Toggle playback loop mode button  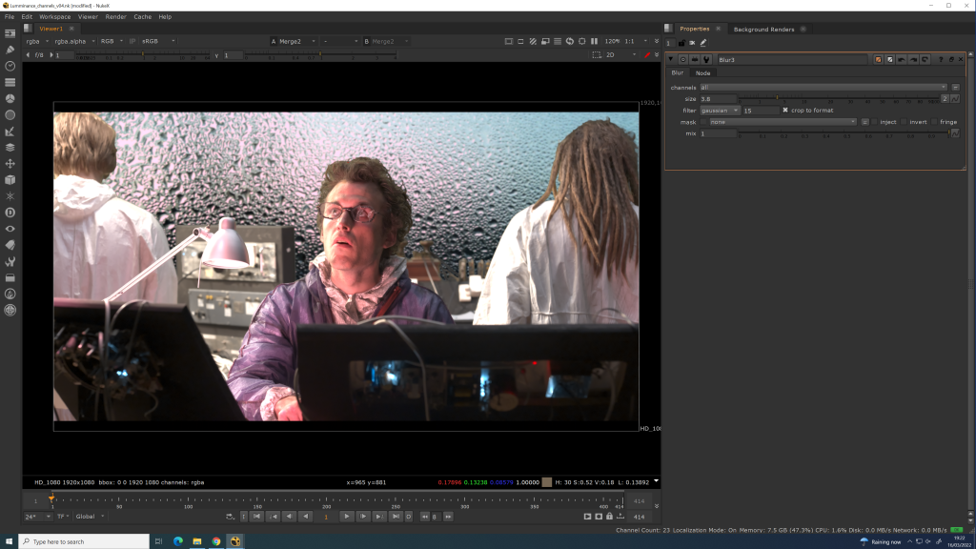pyautogui.click(x=230, y=517)
